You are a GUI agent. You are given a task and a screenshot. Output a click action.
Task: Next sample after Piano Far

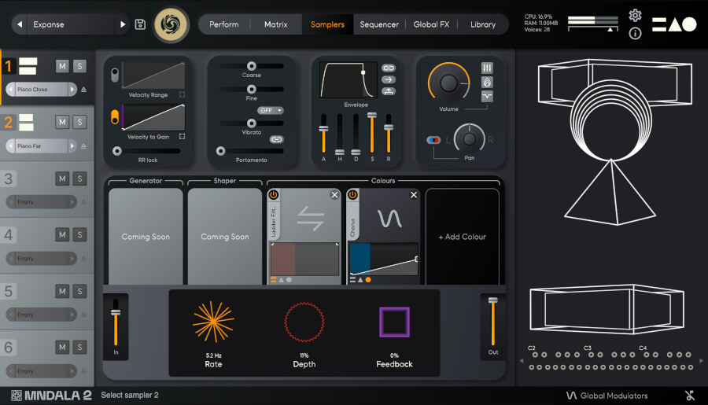pyautogui.click(x=72, y=145)
